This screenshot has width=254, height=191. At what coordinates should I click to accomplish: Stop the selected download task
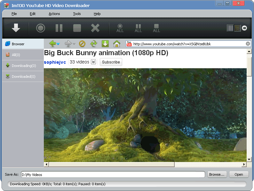77,28
